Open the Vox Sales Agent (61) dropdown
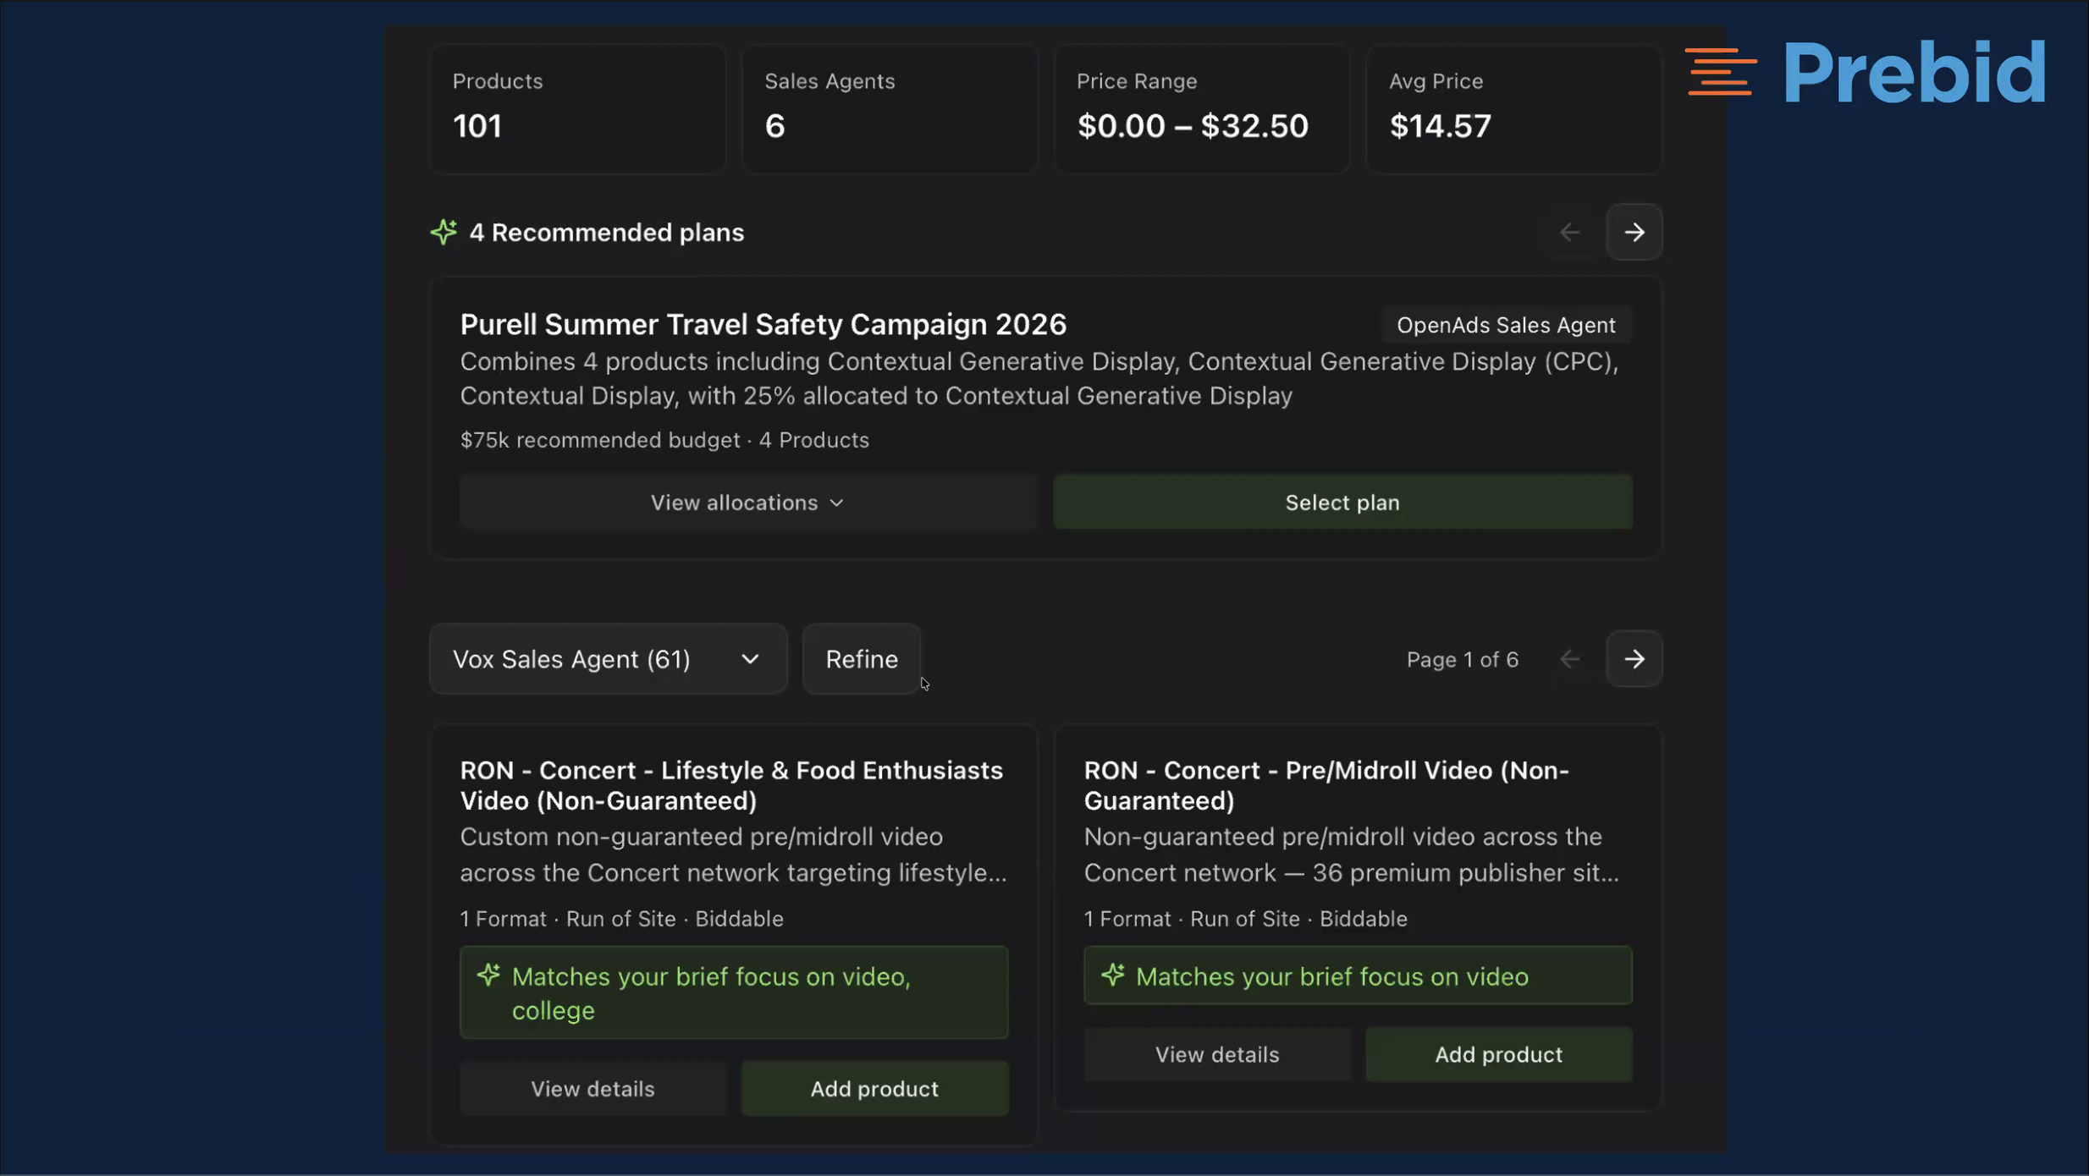This screenshot has width=2089, height=1176. 608,659
